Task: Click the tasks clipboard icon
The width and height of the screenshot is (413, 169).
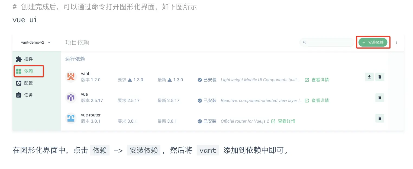Action: pyautogui.click(x=19, y=95)
